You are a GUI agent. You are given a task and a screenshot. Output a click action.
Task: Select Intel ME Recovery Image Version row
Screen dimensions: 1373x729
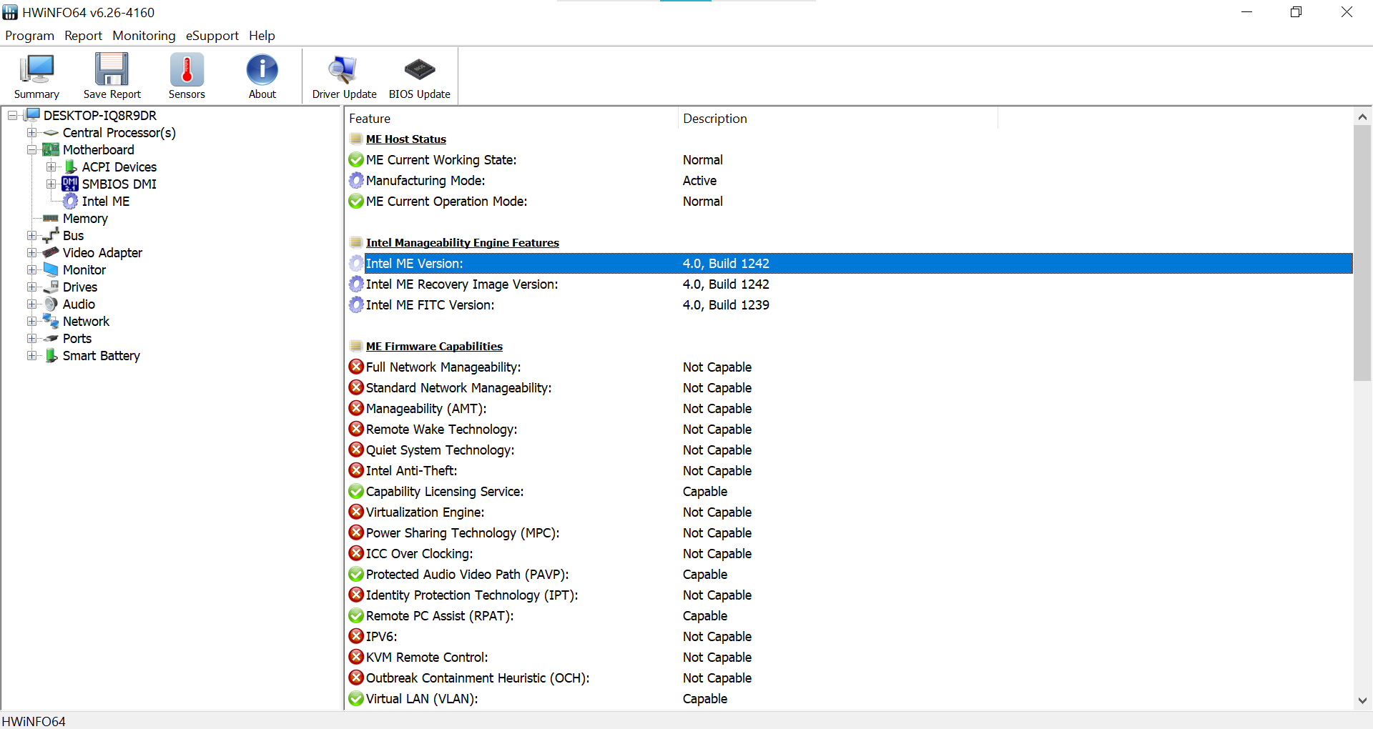[850, 284]
